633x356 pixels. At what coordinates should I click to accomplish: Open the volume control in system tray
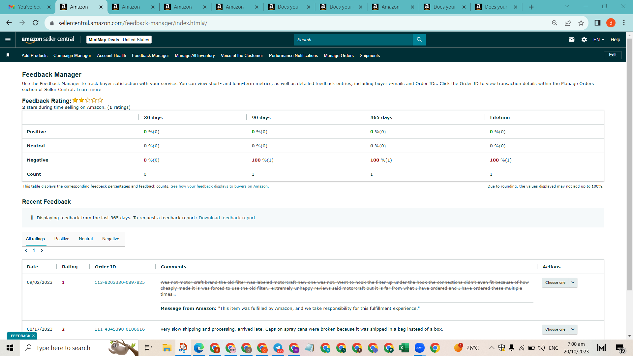pos(541,348)
